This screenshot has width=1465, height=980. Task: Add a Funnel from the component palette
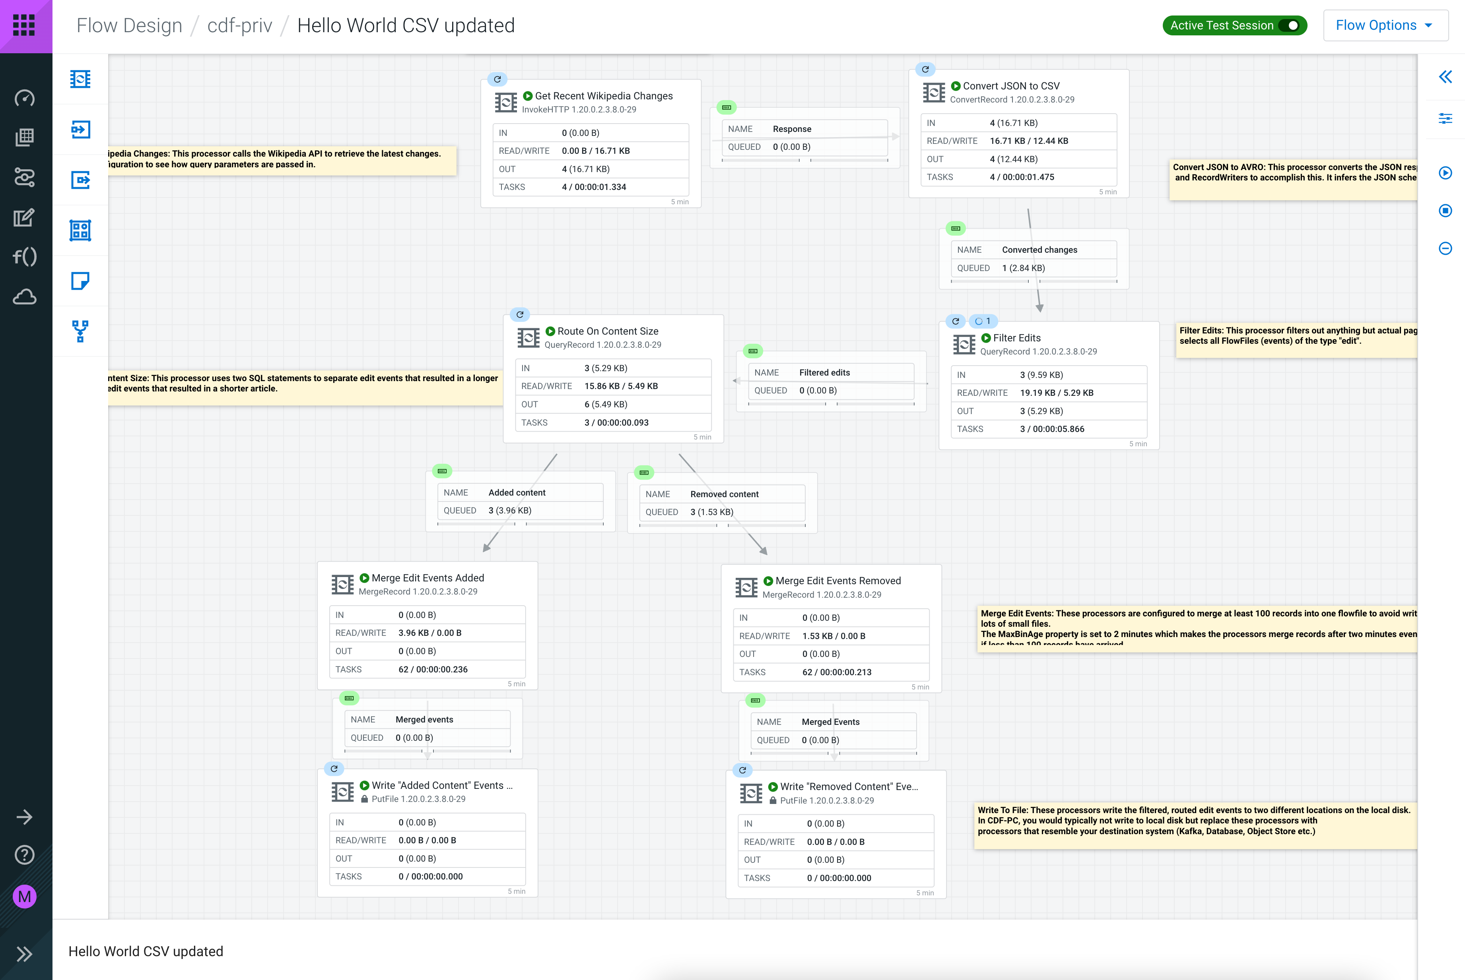coord(80,332)
